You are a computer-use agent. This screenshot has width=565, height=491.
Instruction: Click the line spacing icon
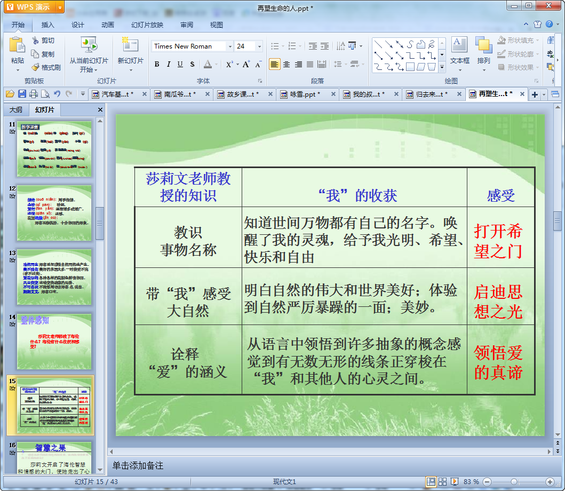(338, 64)
